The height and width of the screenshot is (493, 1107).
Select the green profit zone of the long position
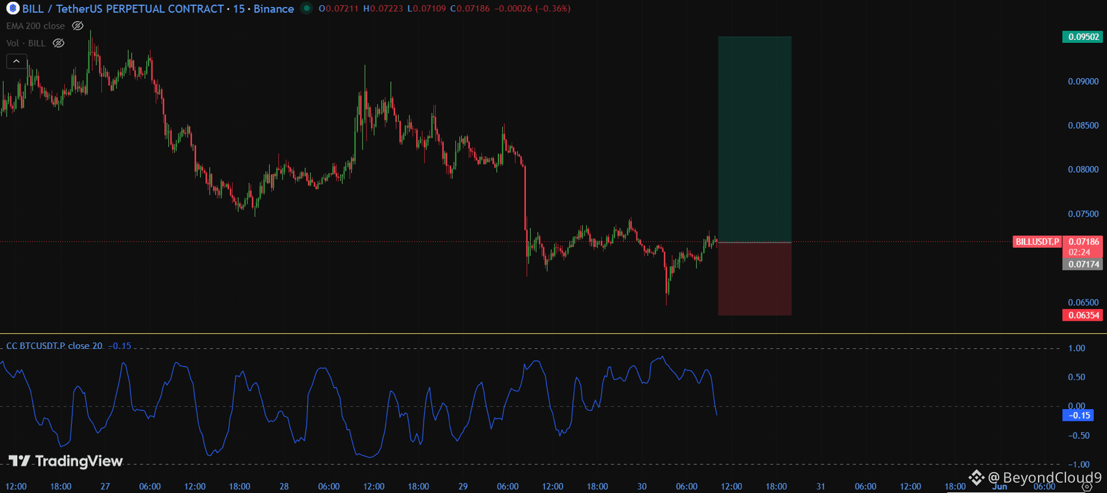755,139
